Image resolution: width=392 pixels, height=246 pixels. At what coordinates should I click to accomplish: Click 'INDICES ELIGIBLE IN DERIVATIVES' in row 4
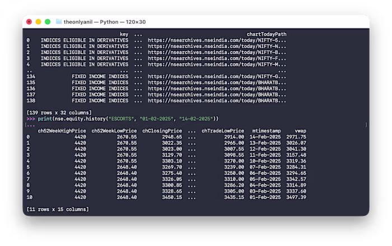85,64
